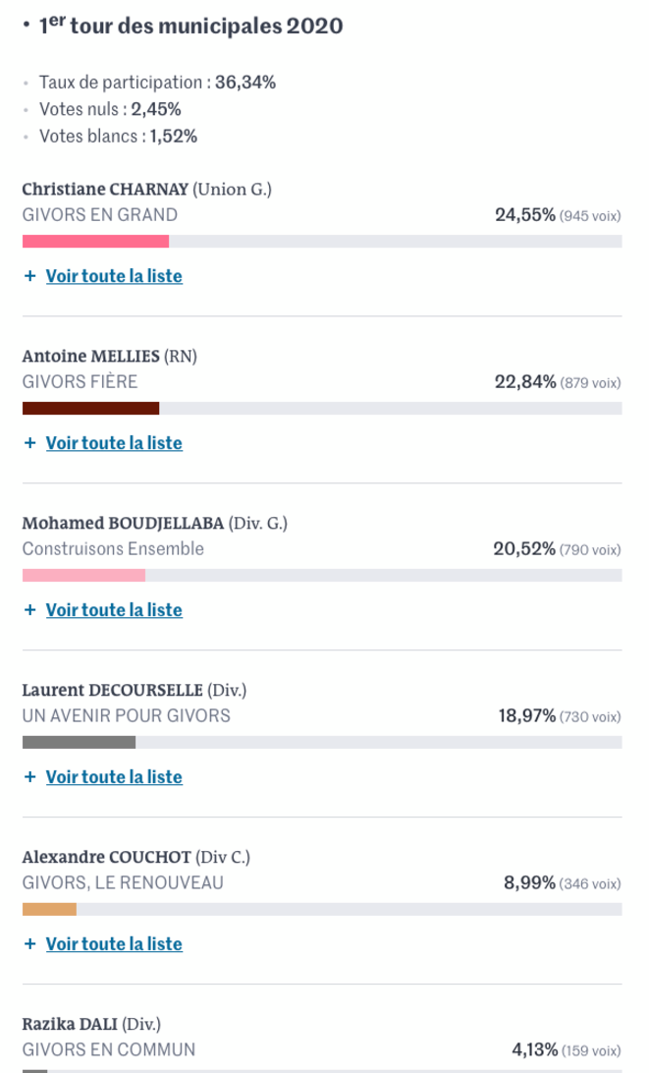Viewport: 649px width, 1073px height.
Task: Click the orange GIVORS, LE RENOUVEAU bar
Action: [49, 909]
